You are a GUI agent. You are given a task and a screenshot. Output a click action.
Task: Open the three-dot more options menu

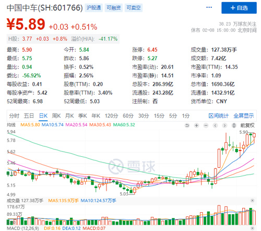(209, 7)
